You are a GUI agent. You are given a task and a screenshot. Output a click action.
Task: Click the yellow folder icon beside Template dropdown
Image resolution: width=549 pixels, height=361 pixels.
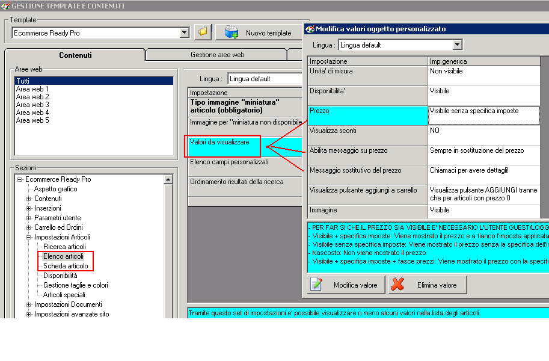pyautogui.click(x=203, y=32)
